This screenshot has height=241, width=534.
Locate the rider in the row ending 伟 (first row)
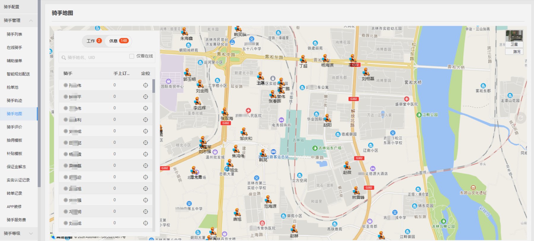145,85
